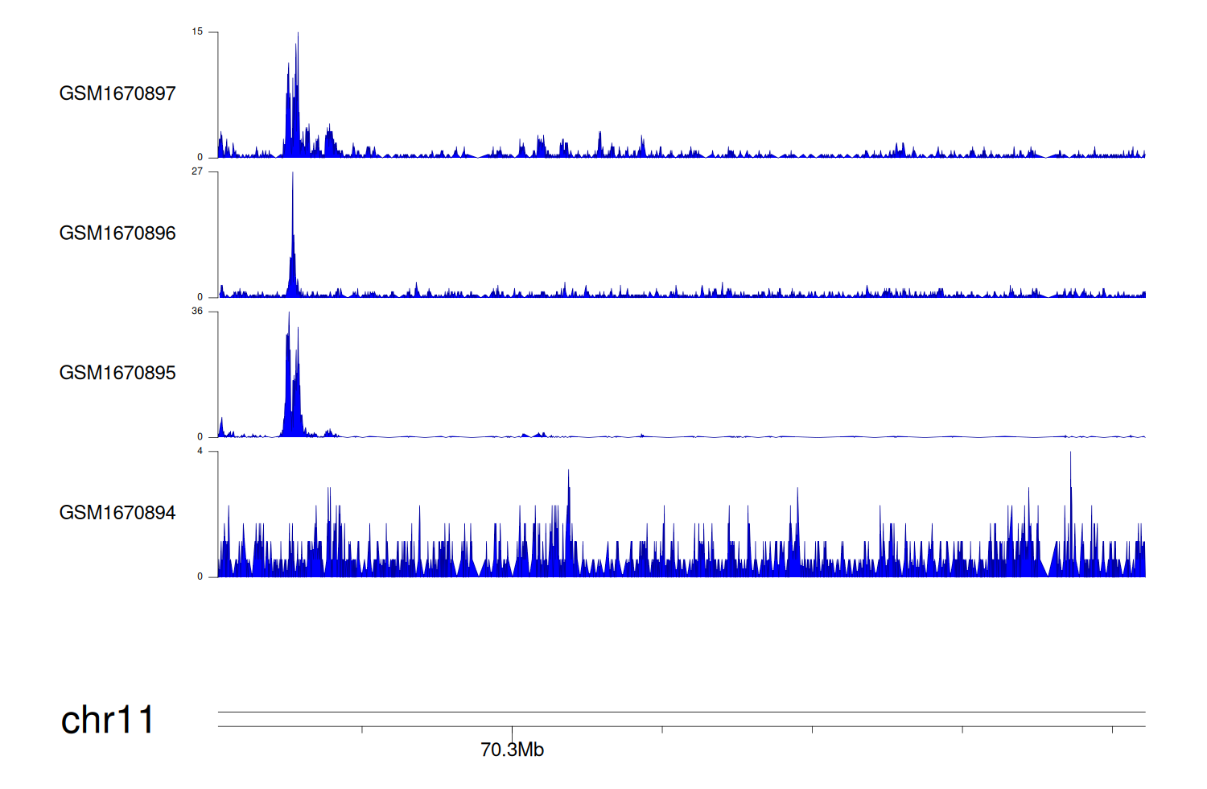Click the tick mark above 70.3Mb
This screenshot has height=789, width=1207.
pyautogui.click(x=512, y=729)
